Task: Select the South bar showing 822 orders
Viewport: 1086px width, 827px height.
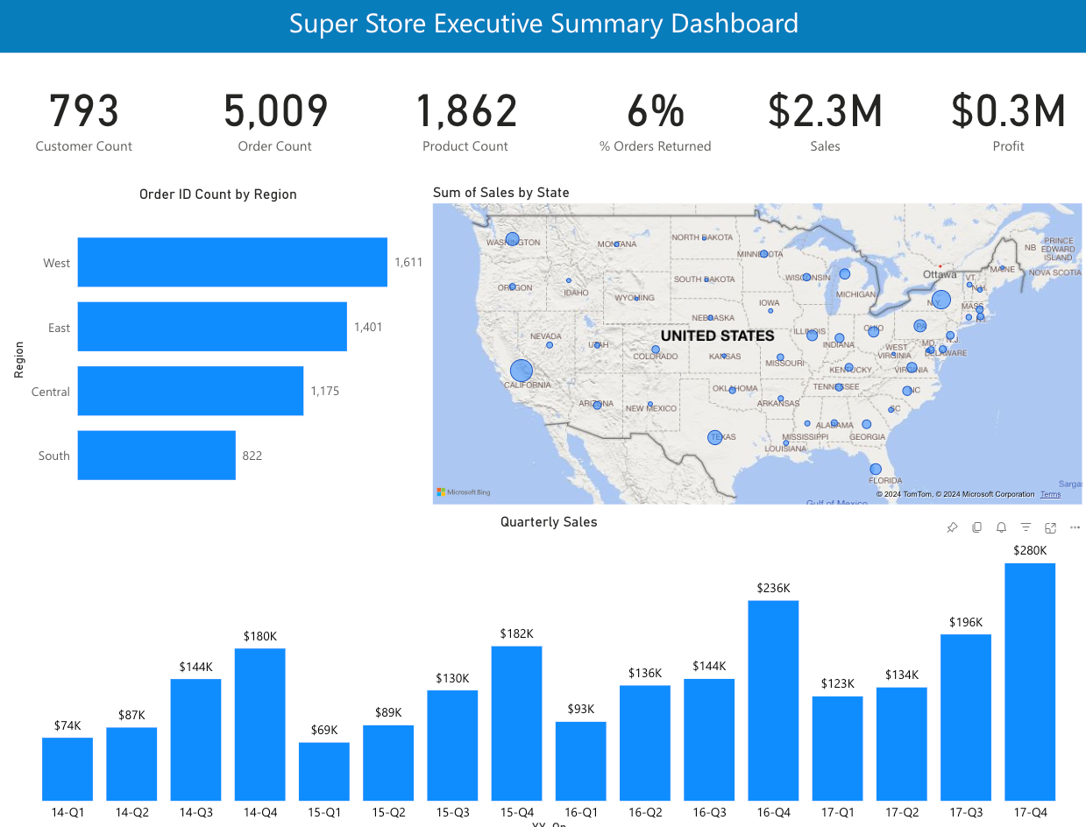Action: 156,455
